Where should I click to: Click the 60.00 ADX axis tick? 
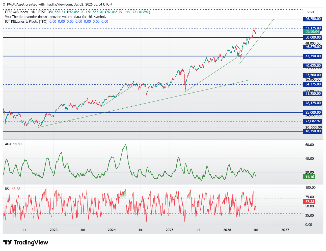[309, 145]
